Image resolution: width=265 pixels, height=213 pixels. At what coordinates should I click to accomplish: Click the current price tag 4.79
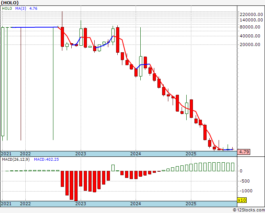tap(244, 152)
